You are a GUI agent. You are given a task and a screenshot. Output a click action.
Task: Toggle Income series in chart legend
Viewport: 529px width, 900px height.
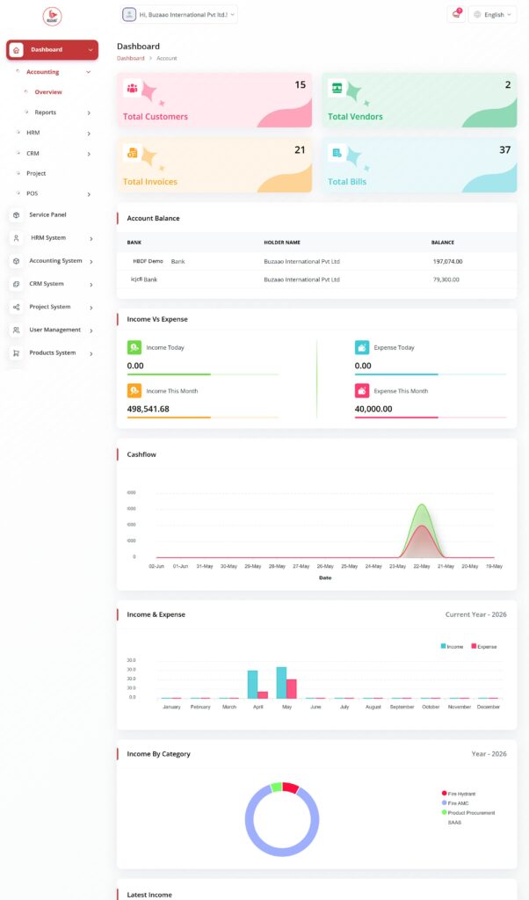click(x=452, y=646)
